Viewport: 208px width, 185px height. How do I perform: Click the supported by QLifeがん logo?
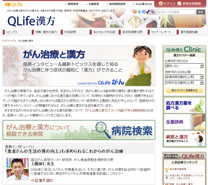click(x=101, y=82)
